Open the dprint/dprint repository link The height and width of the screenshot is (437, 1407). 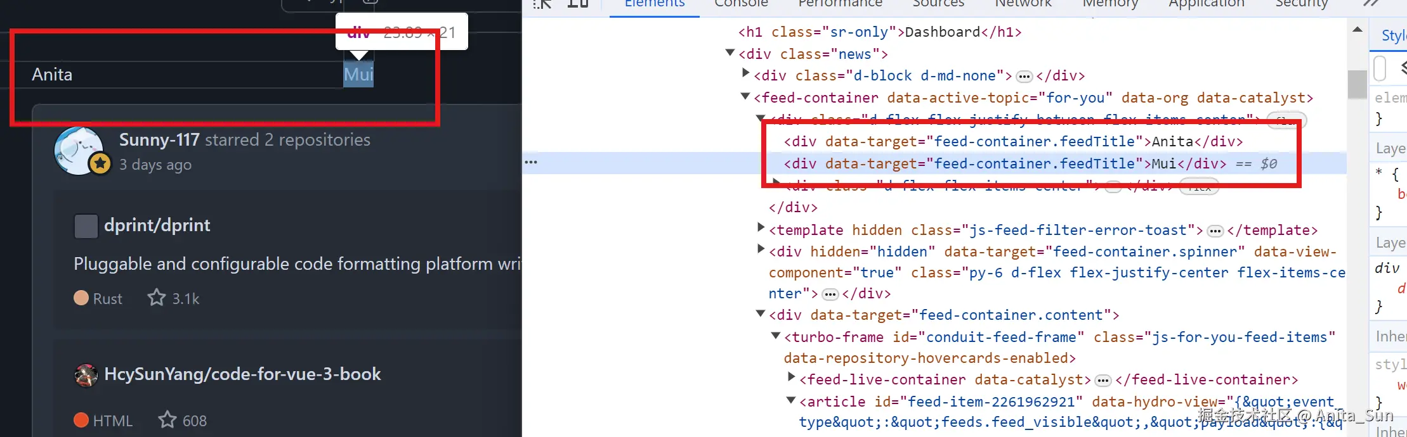pos(157,225)
